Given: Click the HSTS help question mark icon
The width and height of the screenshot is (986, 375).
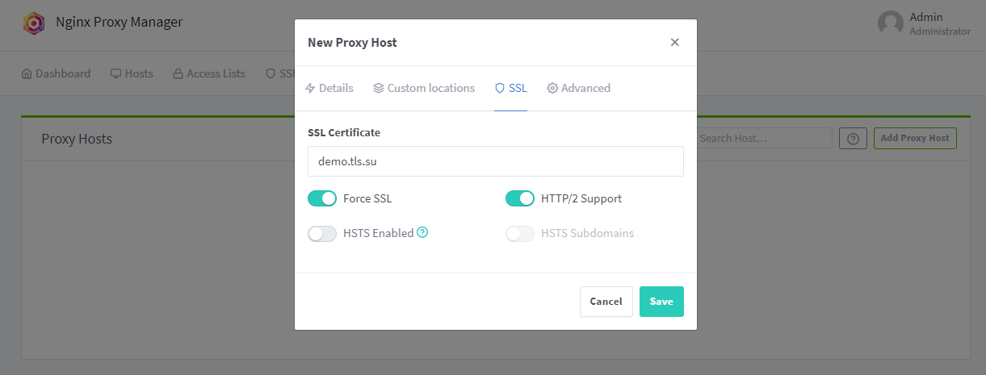Looking at the screenshot, I should (x=422, y=232).
